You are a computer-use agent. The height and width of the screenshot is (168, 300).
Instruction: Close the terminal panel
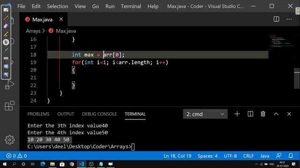pos(289,114)
